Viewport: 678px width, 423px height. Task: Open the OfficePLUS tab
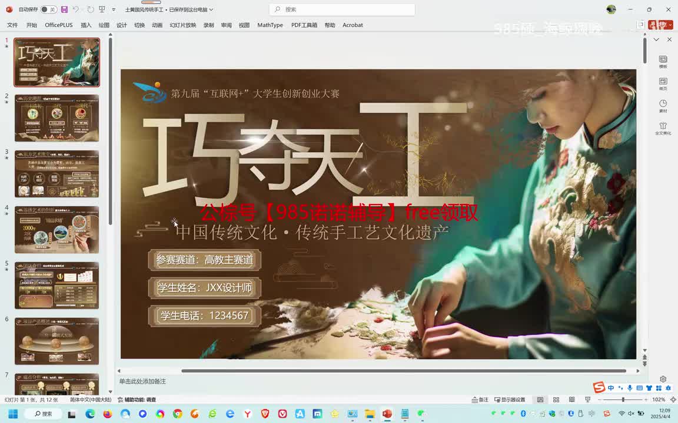click(59, 25)
